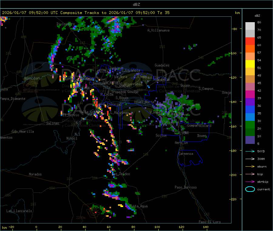This screenshot has width=273, height=231.
Task: Select the red 60-65 dBZ swatch
Action: [x=250, y=41]
